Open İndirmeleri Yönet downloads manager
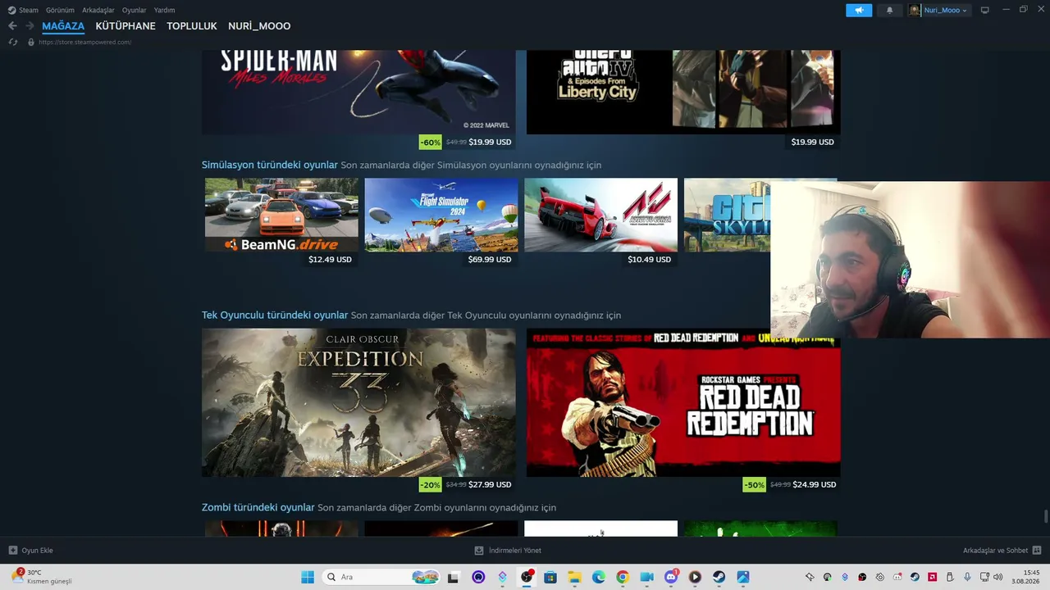This screenshot has width=1050, height=590. [508, 551]
